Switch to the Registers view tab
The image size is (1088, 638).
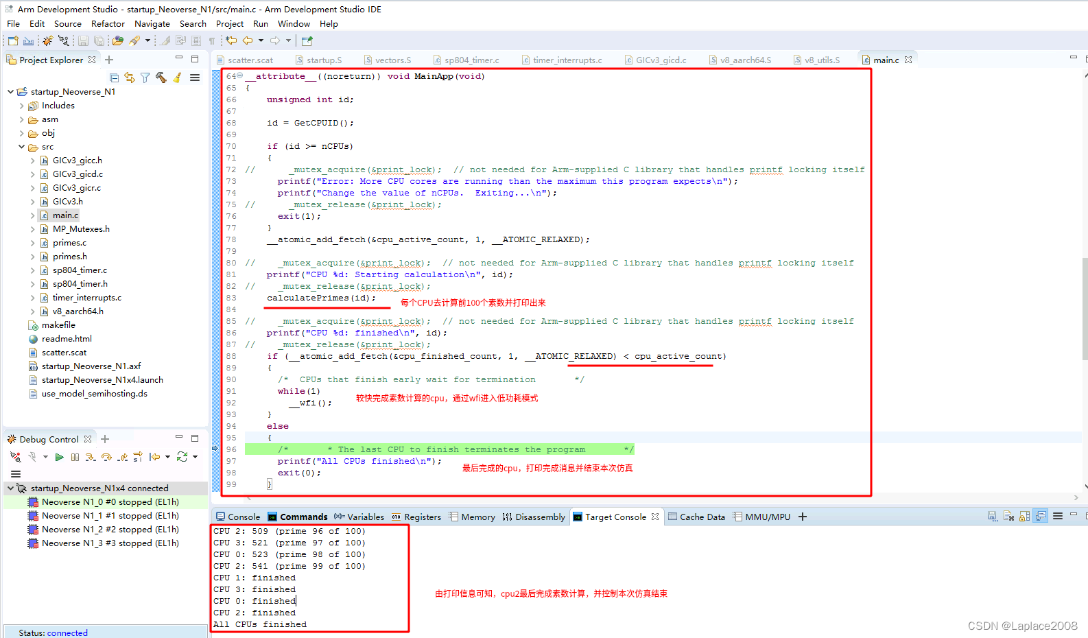pos(416,517)
